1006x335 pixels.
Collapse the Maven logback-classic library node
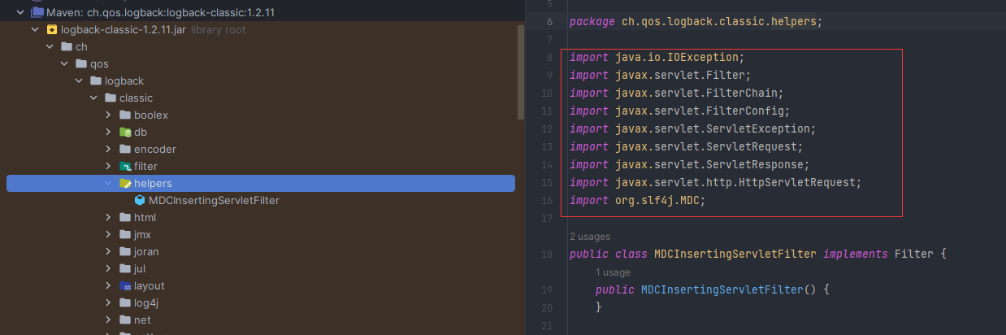pos(20,12)
